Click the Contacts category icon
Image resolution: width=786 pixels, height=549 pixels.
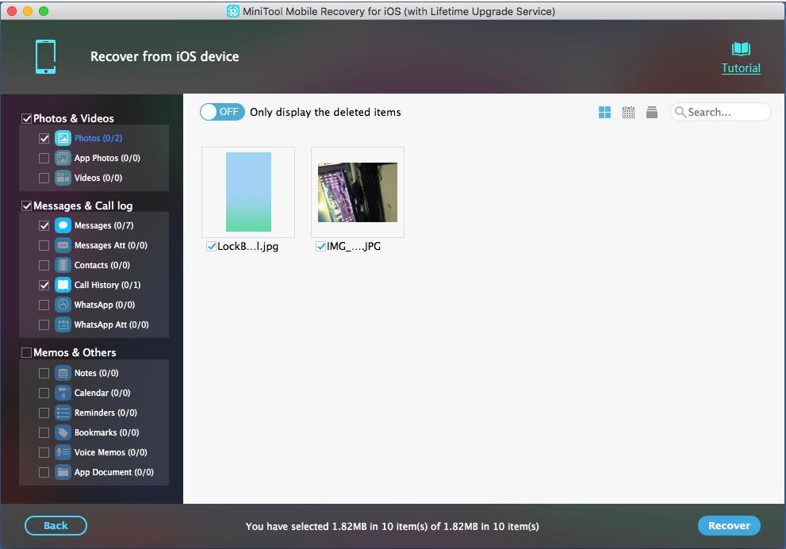tap(63, 265)
